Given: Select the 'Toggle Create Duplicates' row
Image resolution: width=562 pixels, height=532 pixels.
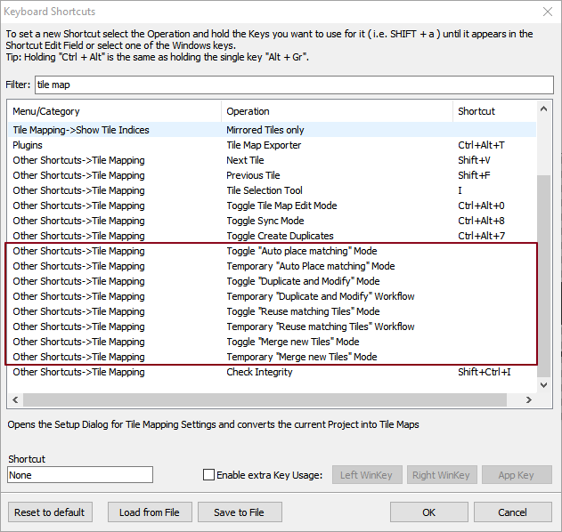Looking at the screenshot, I should (272, 236).
